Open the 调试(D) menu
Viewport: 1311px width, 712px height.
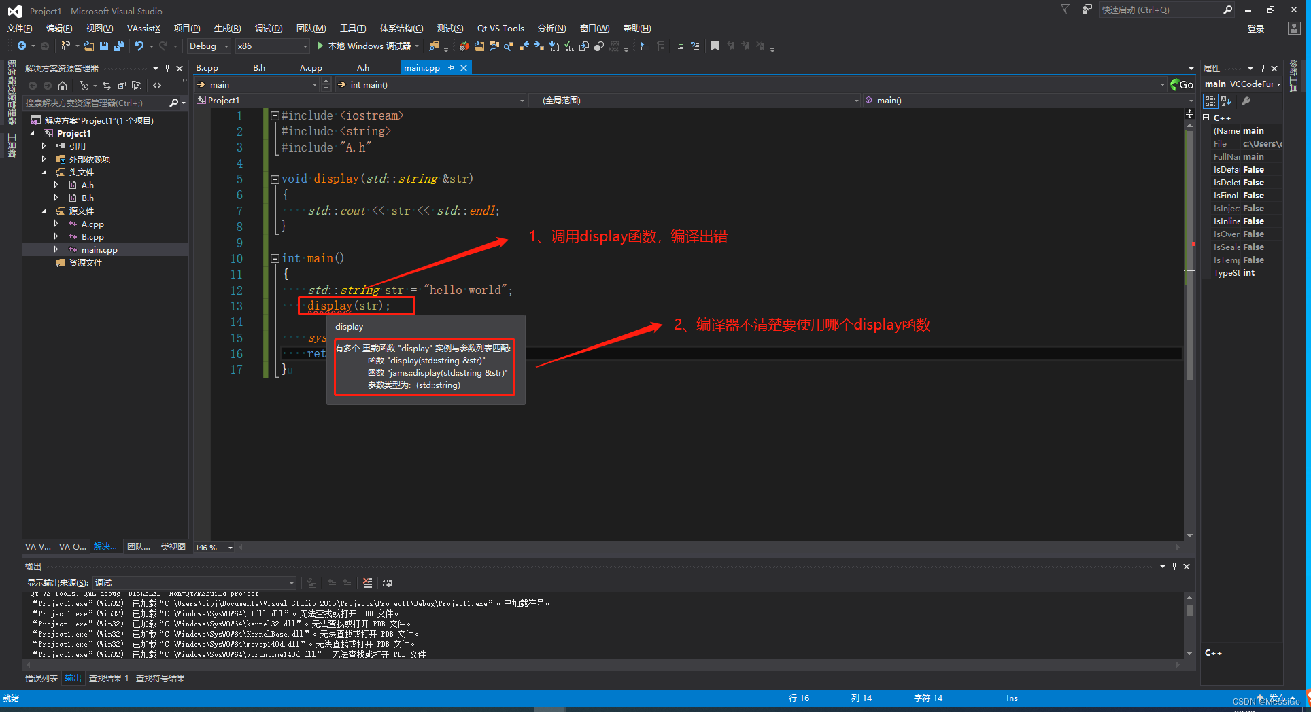pyautogui.click(x=269, y=29)
